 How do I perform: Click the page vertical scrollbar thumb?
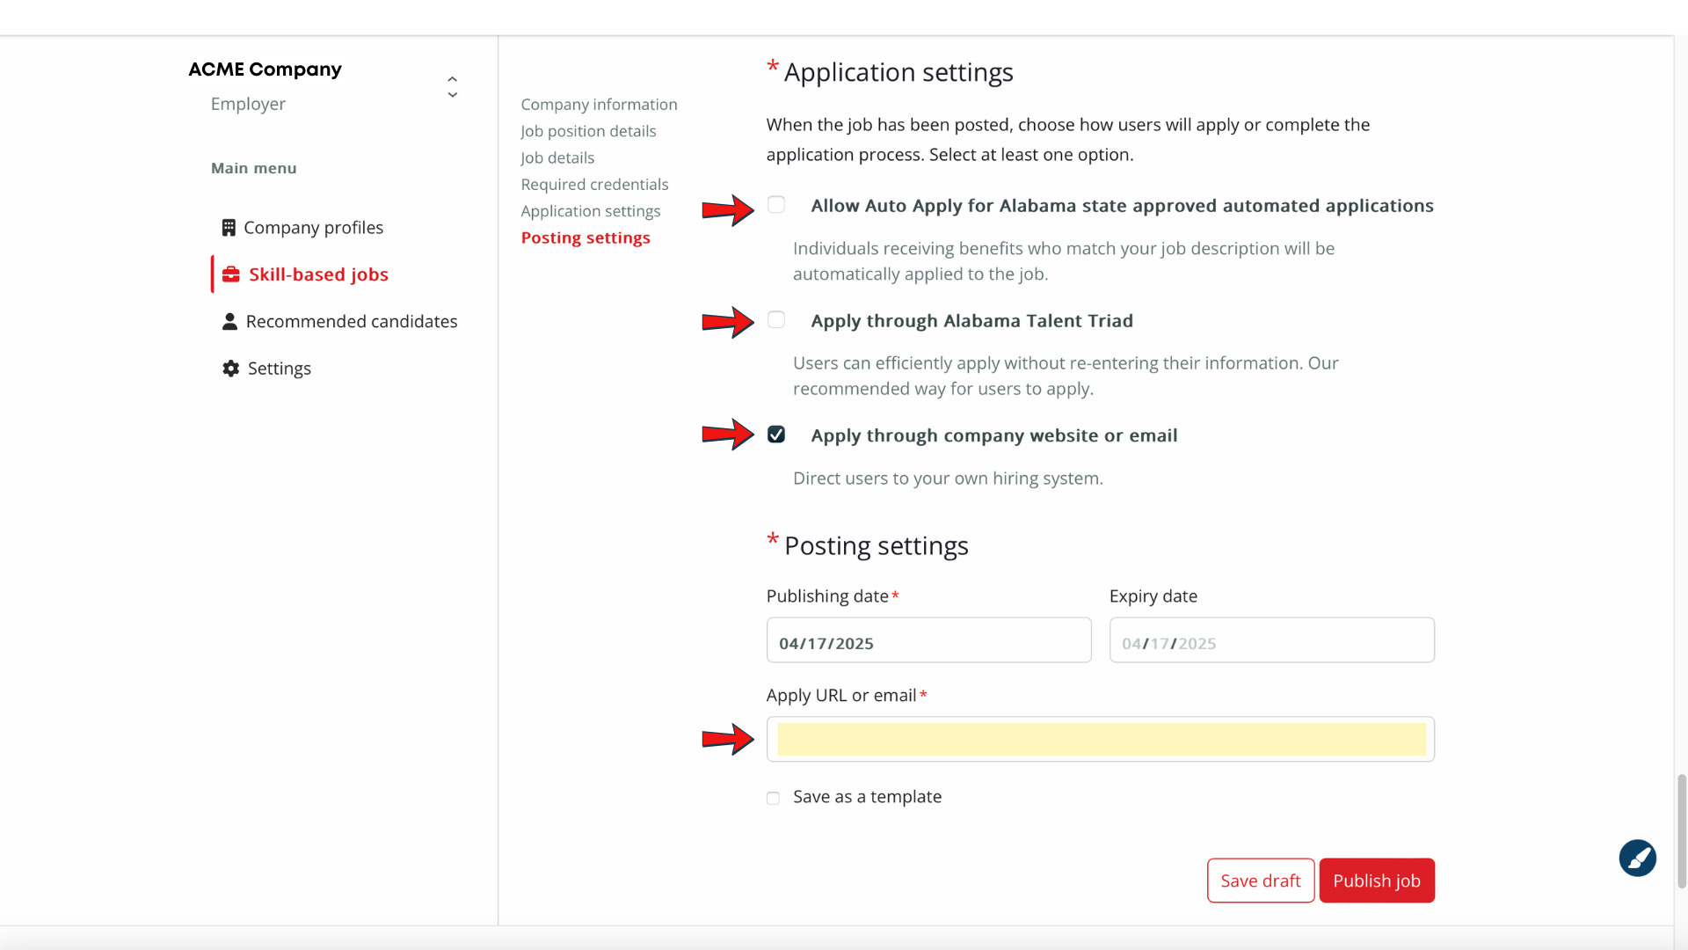pos(1682,831)
